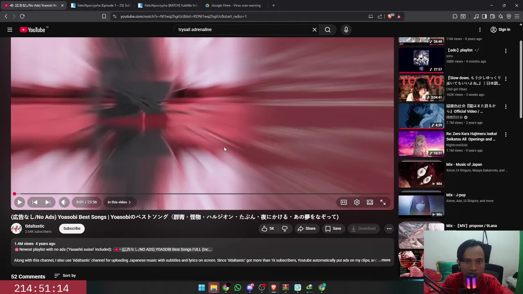Expand the description with '...more'

point(384,260)
